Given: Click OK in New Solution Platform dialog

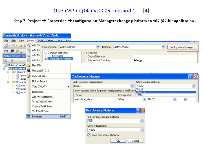Looking at the screenshot, I should (118, 141).
